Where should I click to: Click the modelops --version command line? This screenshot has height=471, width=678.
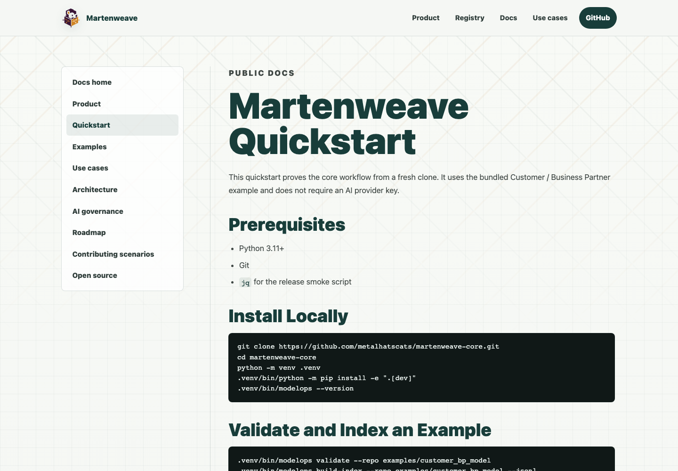(x=296, y=389)
